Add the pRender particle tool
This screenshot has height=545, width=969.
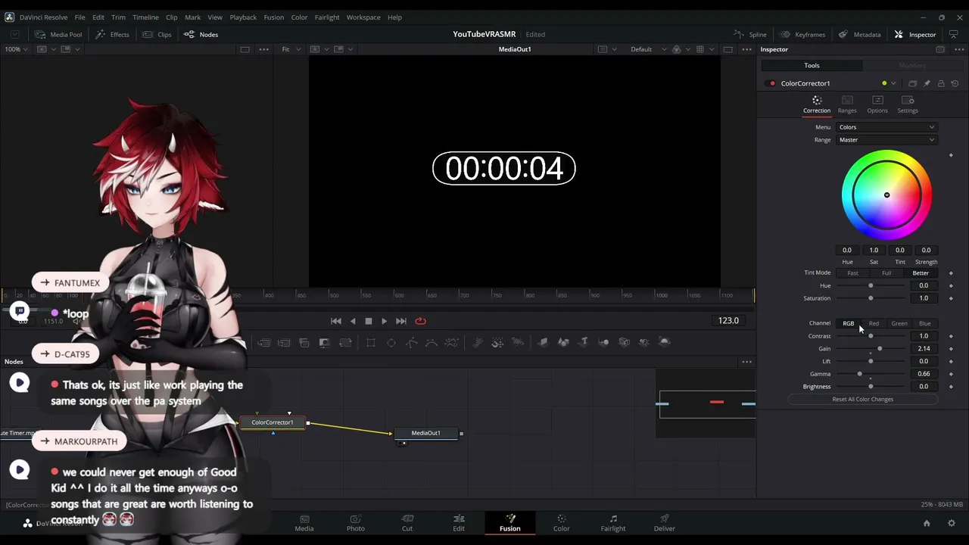518,343
